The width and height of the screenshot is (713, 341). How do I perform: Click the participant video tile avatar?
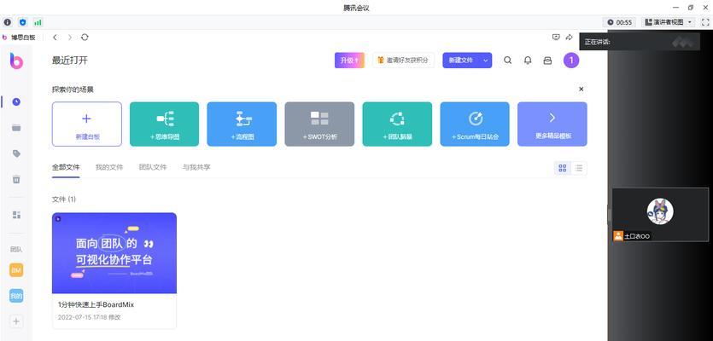tap(660, 211)
